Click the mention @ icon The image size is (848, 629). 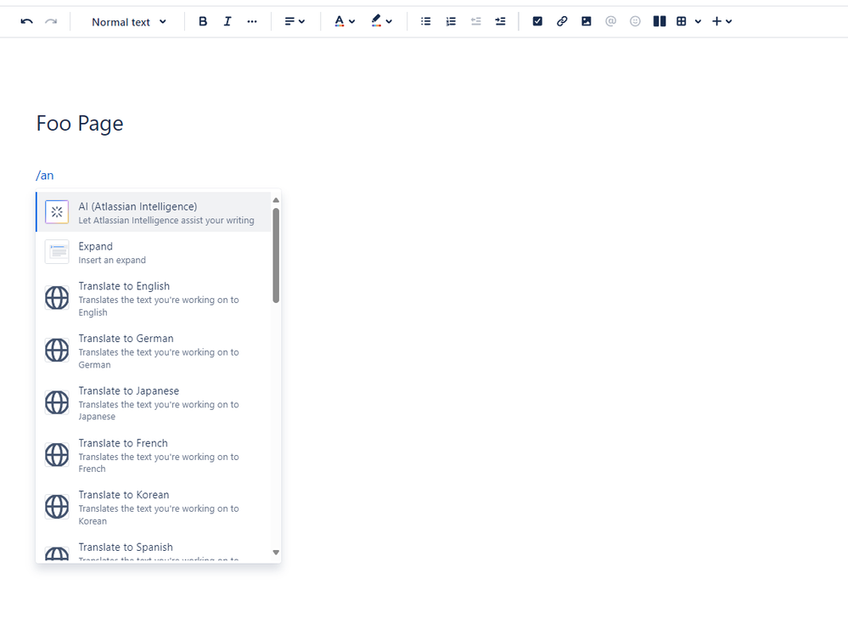(610, 21)
